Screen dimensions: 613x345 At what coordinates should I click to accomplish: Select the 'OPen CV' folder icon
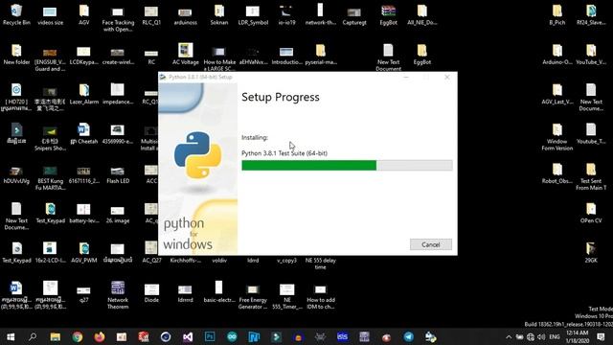click(591, 213)
